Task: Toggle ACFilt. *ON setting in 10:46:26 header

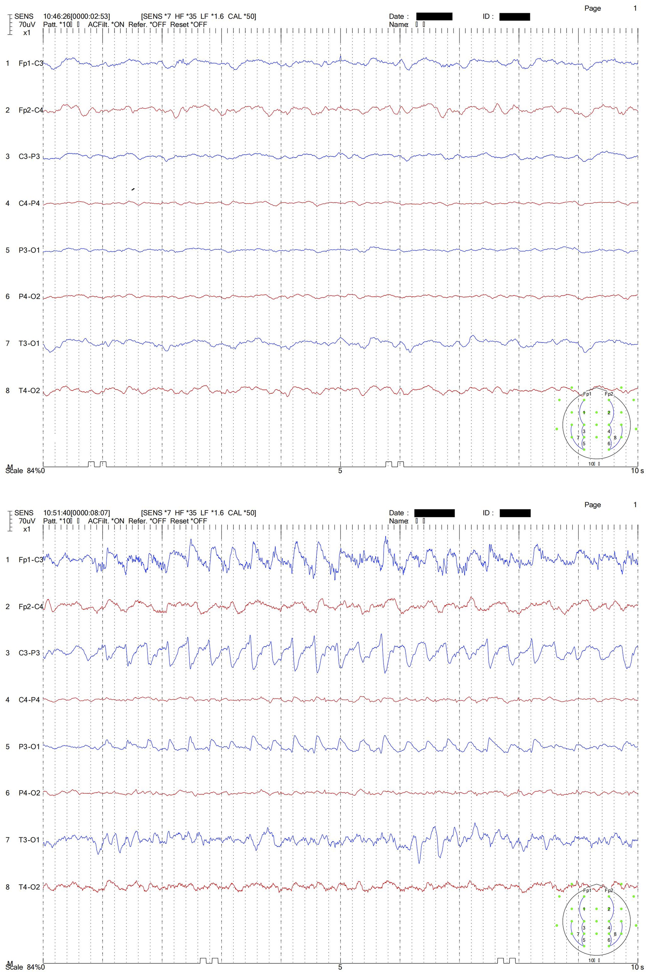Action: pyautogui.click(x=106, y=24)
